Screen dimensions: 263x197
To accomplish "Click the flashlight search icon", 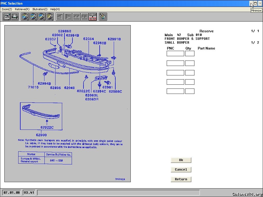I will pos(103,17).
